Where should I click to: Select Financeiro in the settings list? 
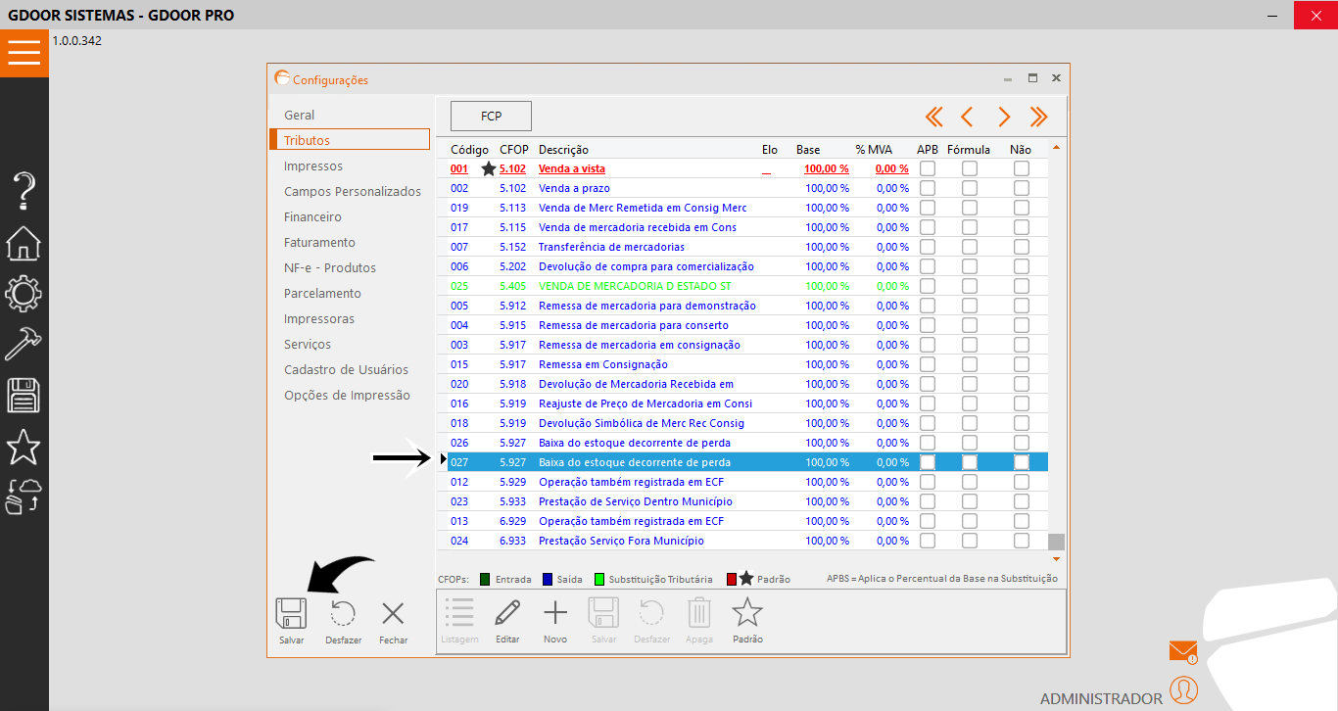(x=312, y=217)
